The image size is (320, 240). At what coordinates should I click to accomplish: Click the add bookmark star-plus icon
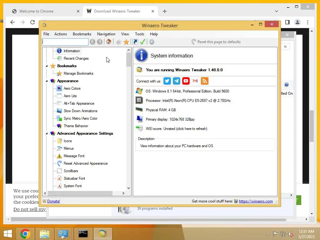118,42
